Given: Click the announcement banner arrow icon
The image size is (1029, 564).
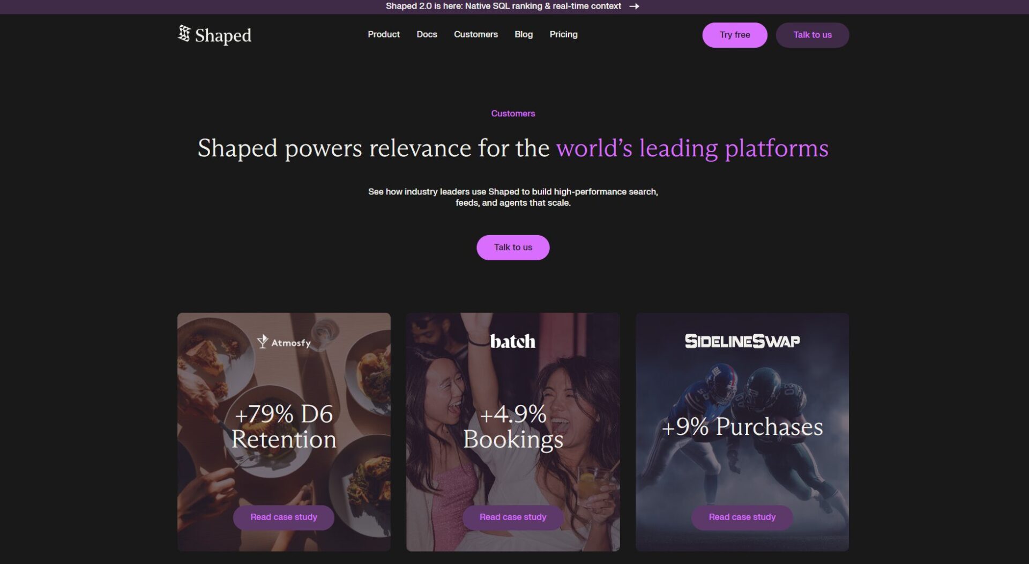Looking at the screenshot, I should click(x=634, y=6).
